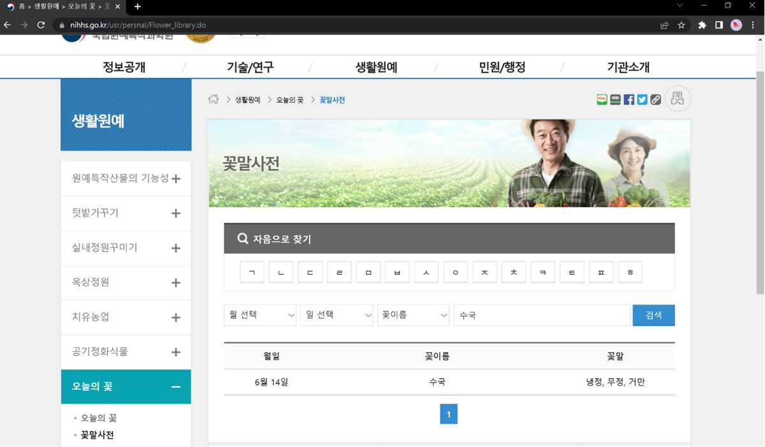Select 냉정, 무정, 거만 flower meaning
Image resolution: width=765 pixels, height=447 pixels.
[x=615, y=383]
